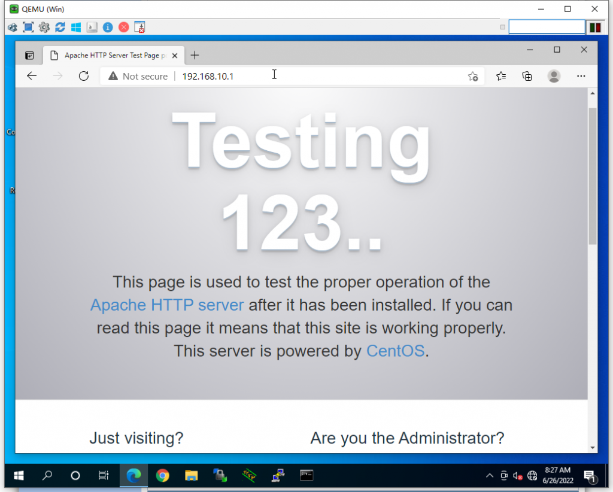Click the address bar showing 192.168.10.1

tap(323, 76)
